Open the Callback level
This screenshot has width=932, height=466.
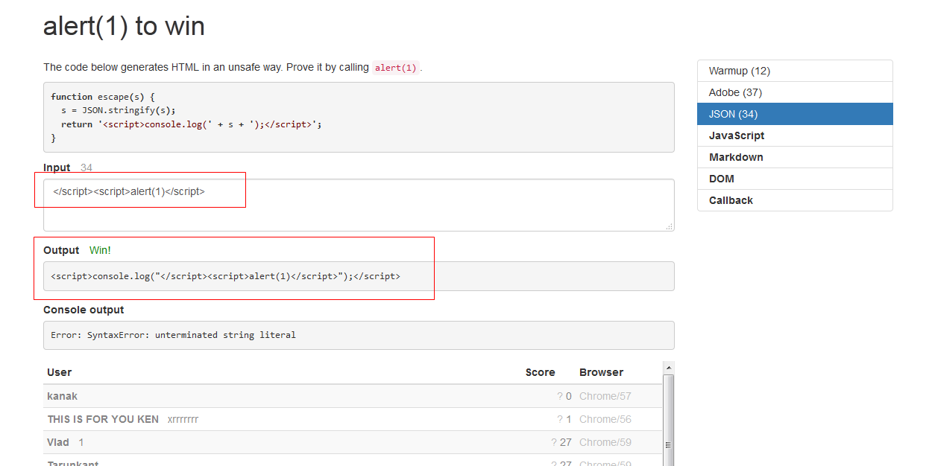click(x=795, y=200)
